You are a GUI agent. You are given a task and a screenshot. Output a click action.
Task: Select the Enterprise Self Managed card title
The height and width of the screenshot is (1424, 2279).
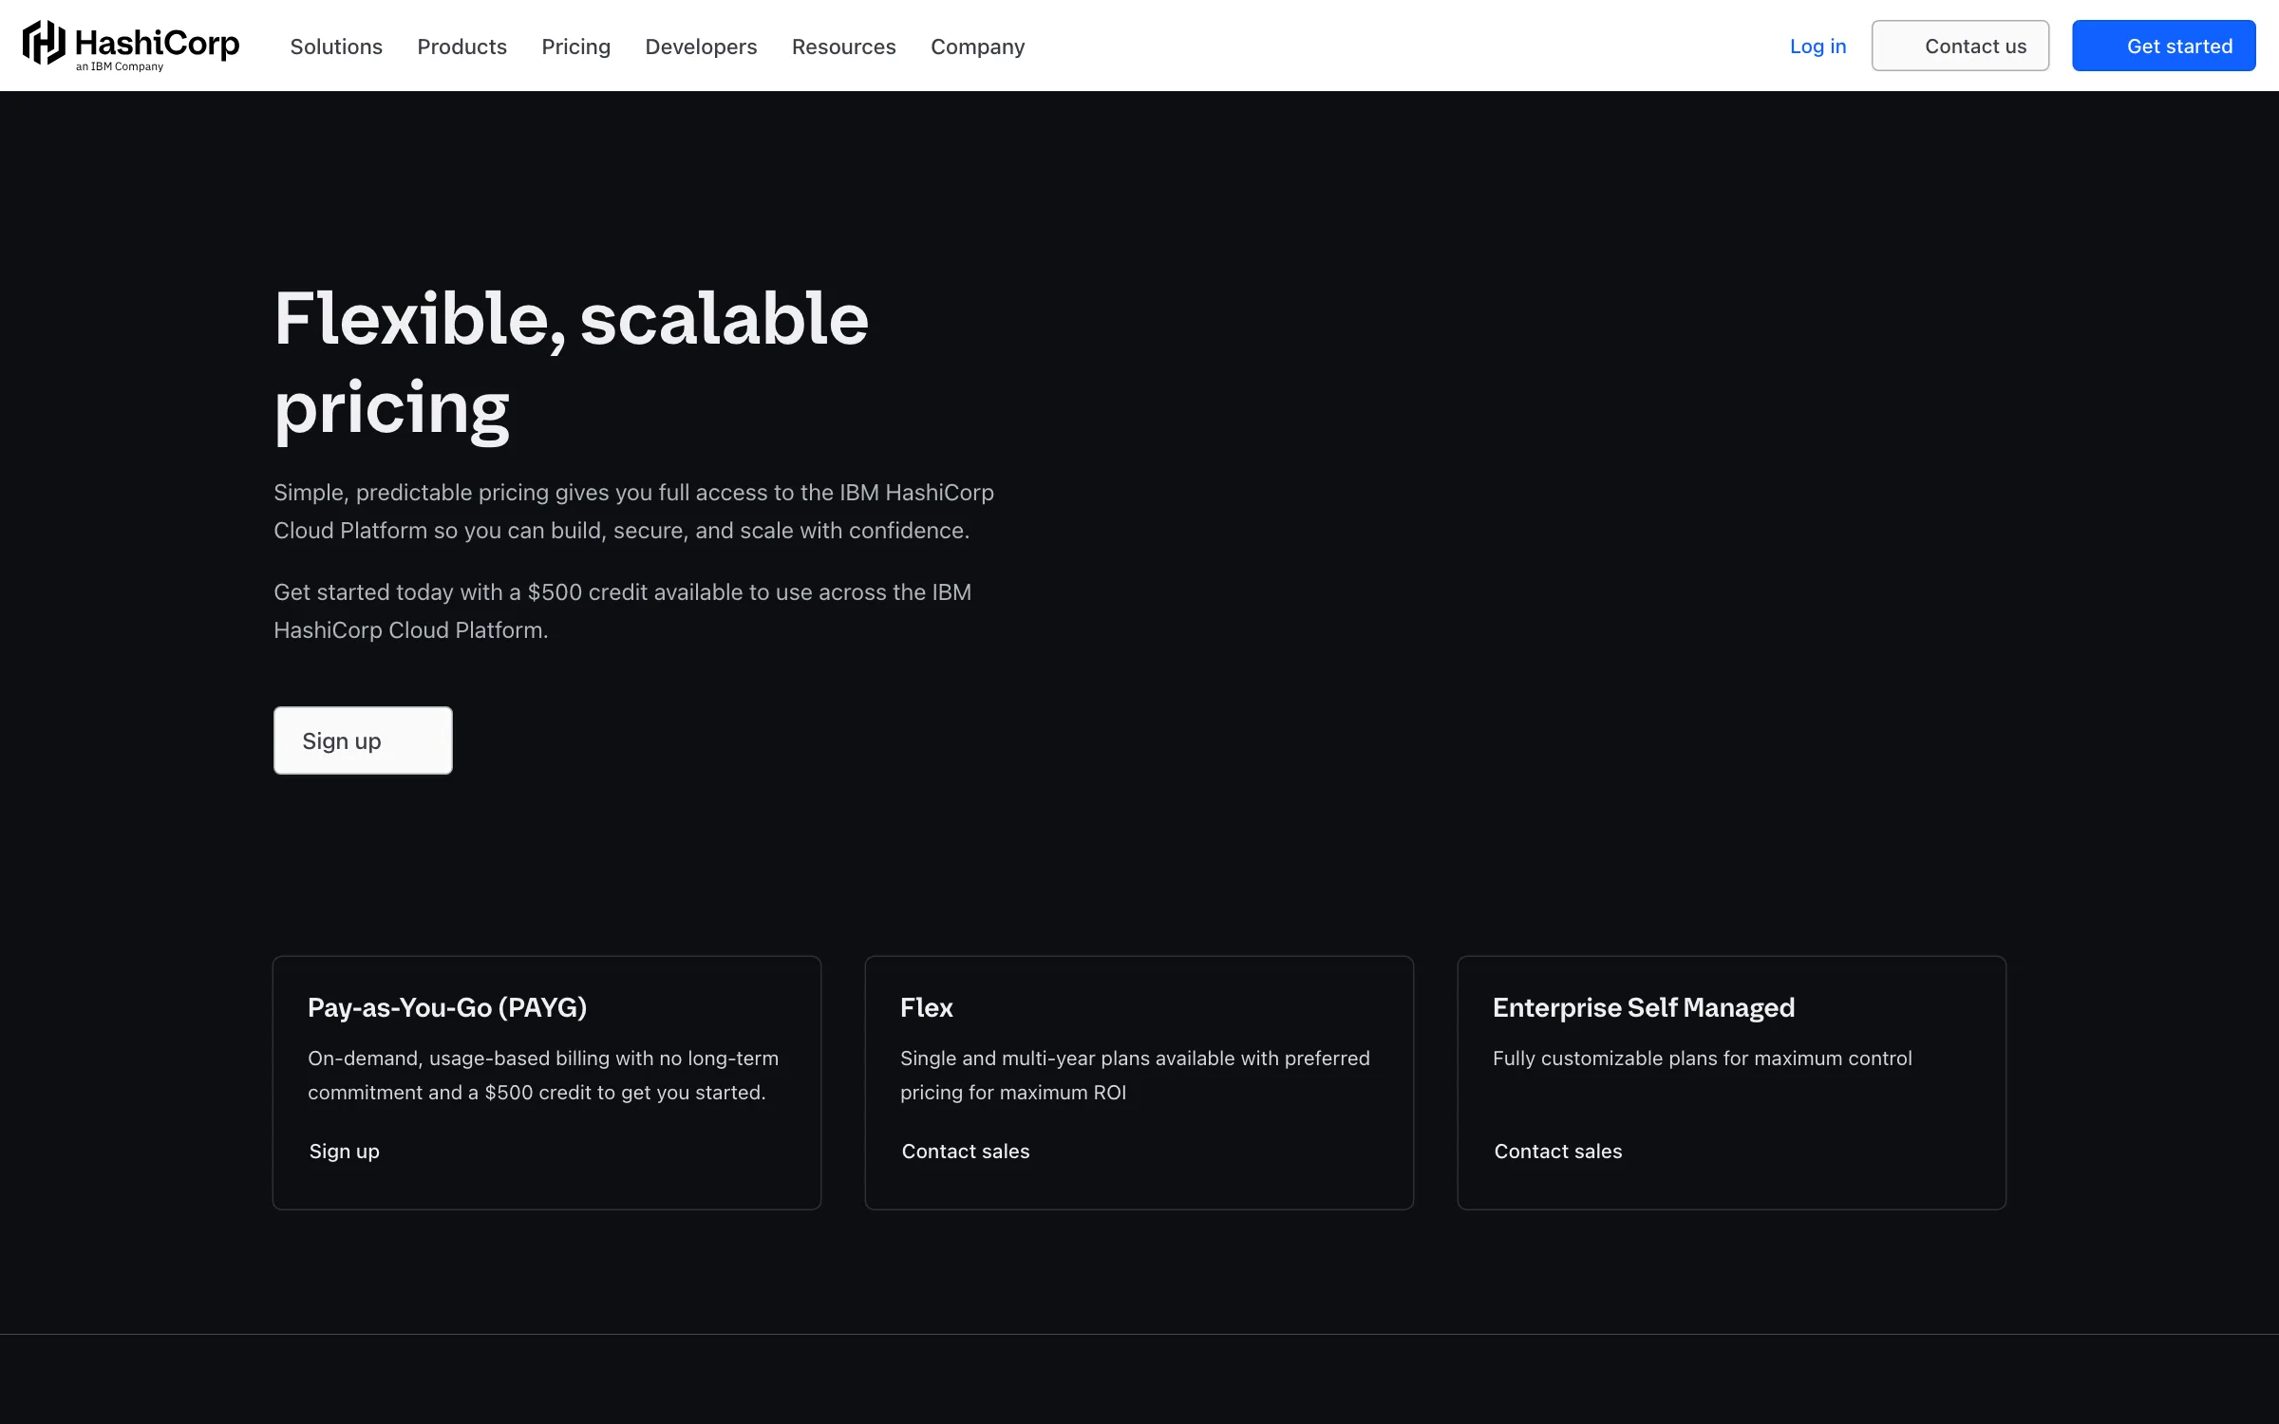pyautogui.click(x=1644, y=1007)
